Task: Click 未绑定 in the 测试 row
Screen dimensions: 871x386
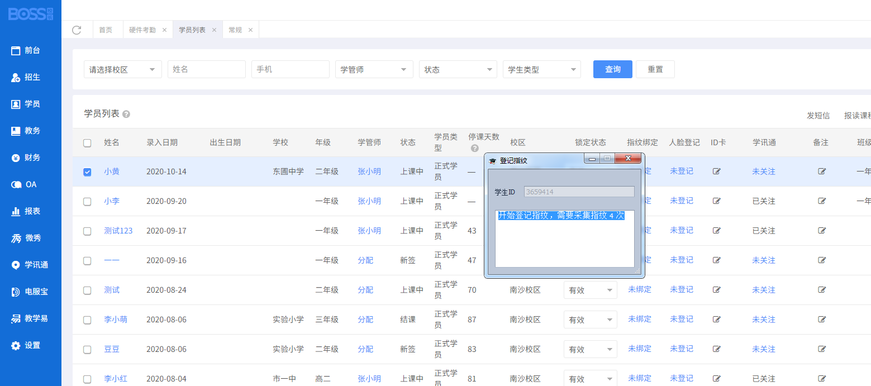Action: click(x=640, y=289)
